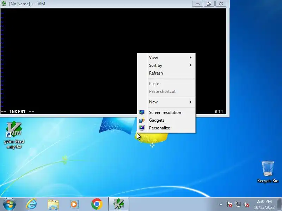Launch Google Chrome from the taskbar
Image resolution: width=282 pixels, height=211 pixels.
[97, 204]
